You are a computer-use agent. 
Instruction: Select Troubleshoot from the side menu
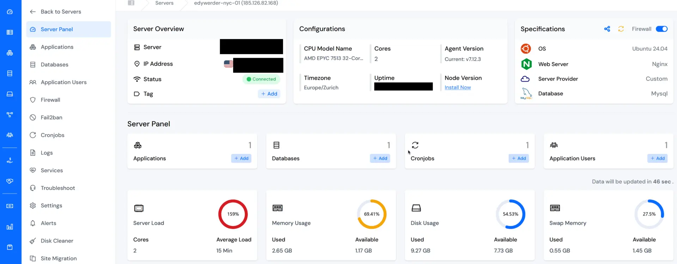(57, 188)
